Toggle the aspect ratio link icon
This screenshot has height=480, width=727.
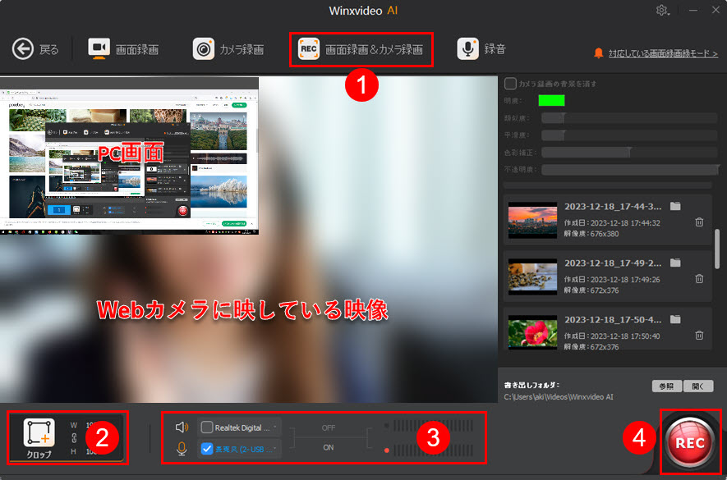click(x=74, y=438)
